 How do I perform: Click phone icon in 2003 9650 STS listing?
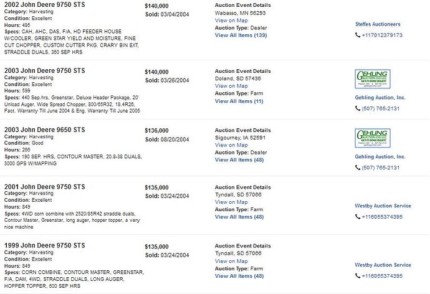pyautogui.click(x=358, y=168)
